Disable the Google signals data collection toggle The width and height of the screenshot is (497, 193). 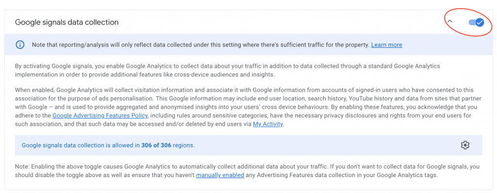click(x=476, y=22)
